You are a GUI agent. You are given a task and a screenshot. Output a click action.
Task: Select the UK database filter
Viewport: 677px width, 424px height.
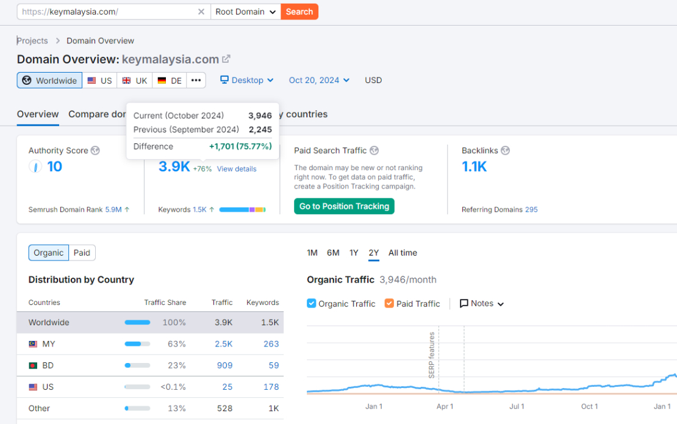click(135, 81)
